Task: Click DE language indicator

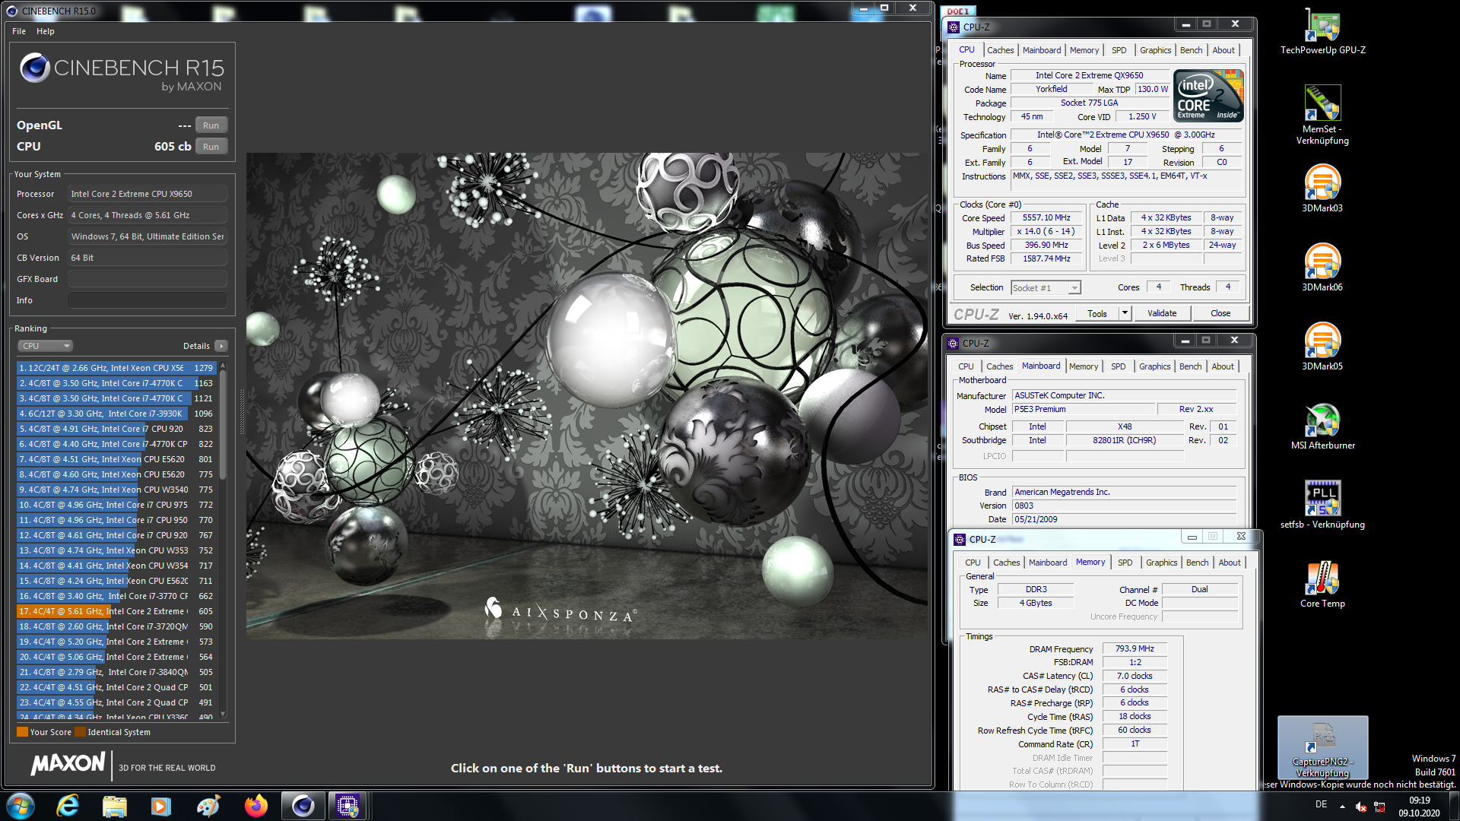Action: (1321, 804)
